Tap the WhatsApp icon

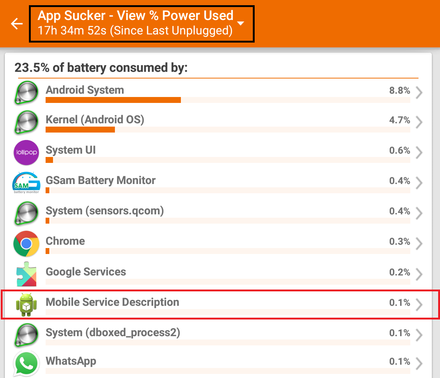pos(26,363)
